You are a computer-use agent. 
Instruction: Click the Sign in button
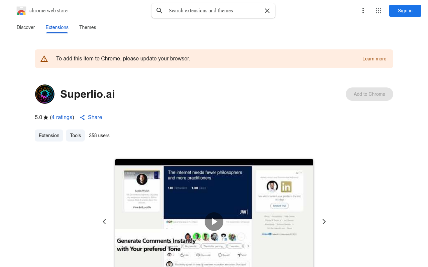coord(405,11)
